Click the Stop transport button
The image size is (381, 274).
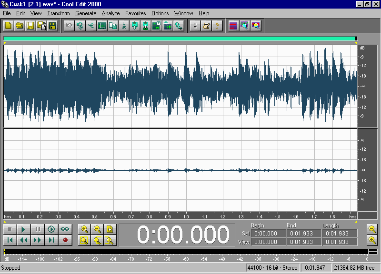tap(10, 229)
